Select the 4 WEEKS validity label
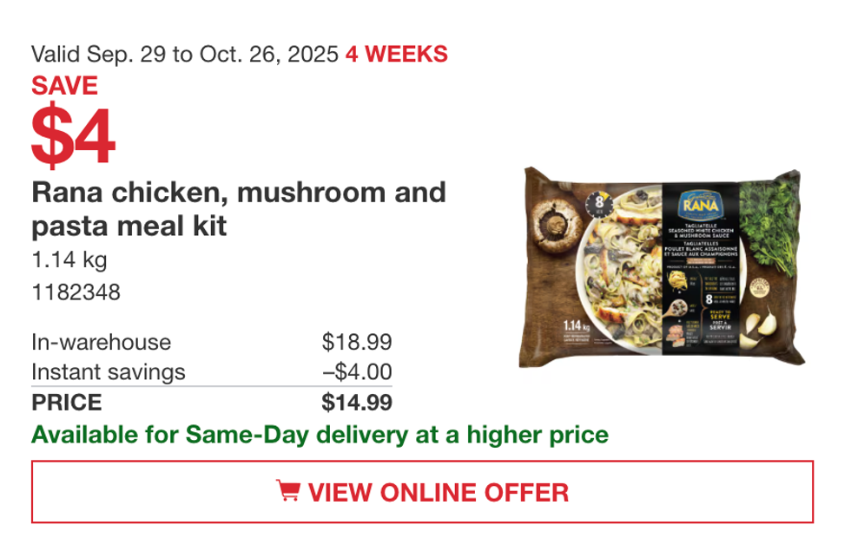 (x=396, y=56)
